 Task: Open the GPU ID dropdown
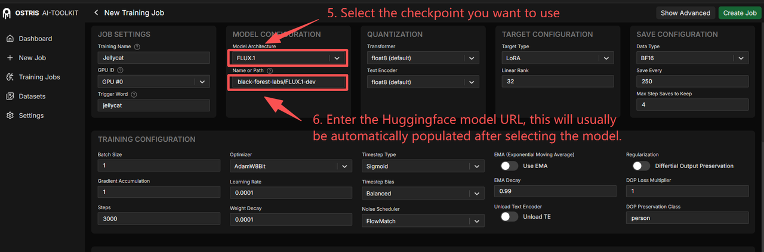tap(154, 82)
